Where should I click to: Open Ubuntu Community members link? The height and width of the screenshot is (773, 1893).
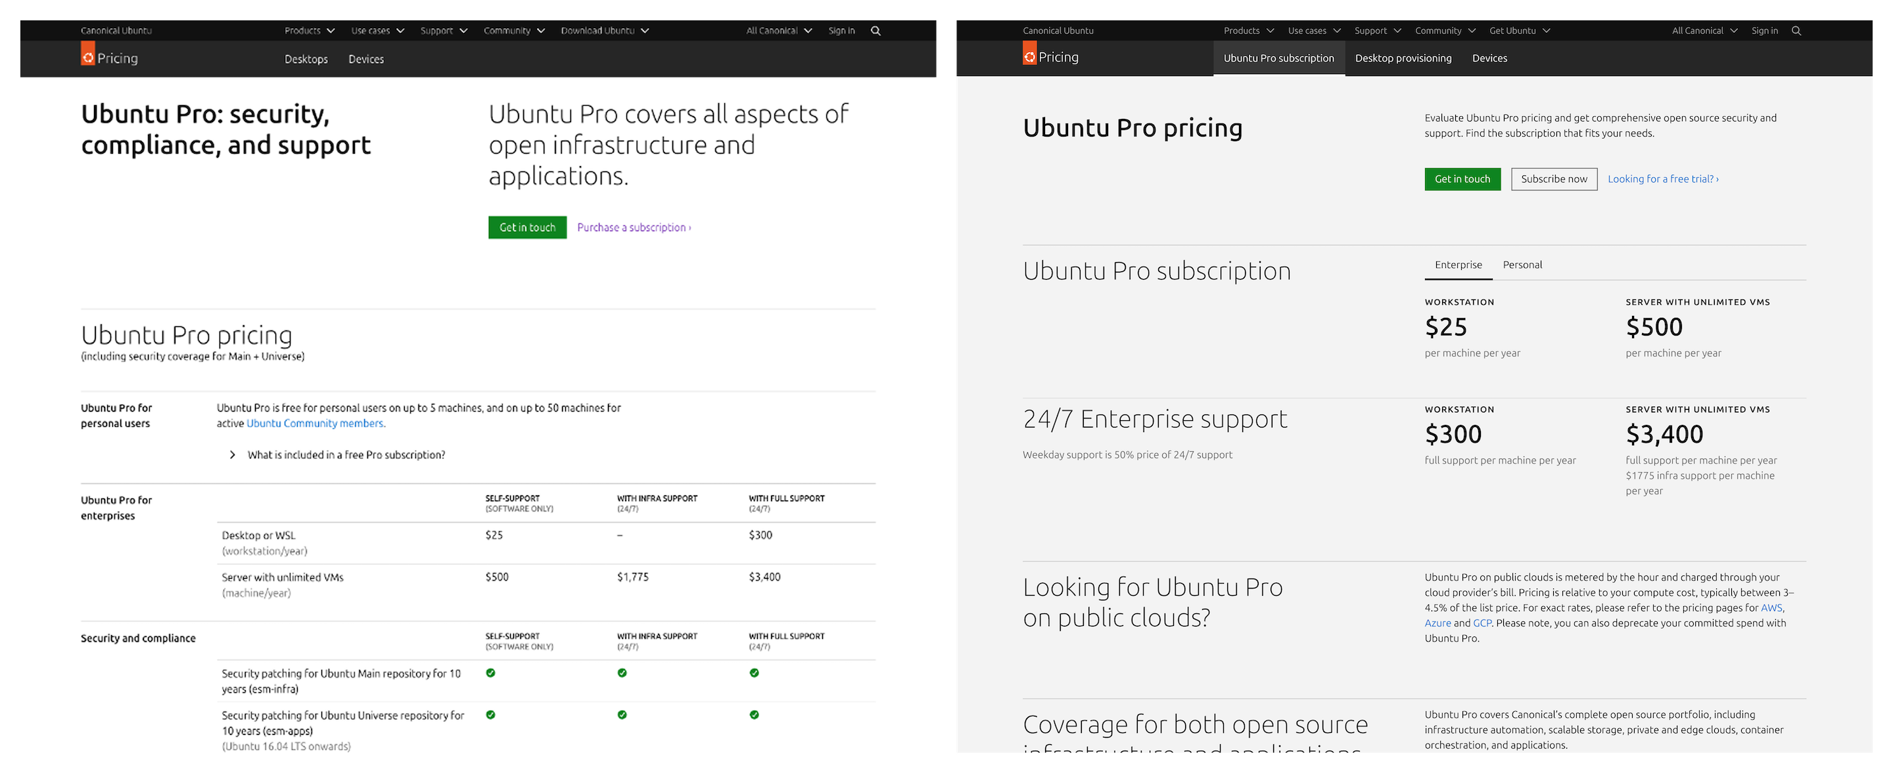point(315,424)
